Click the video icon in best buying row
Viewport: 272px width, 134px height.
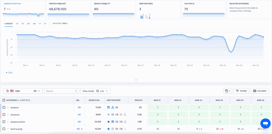click(x=117, y=129)
